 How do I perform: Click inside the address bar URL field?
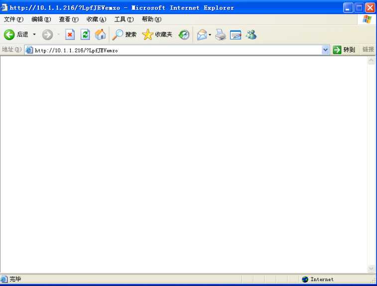177,50
